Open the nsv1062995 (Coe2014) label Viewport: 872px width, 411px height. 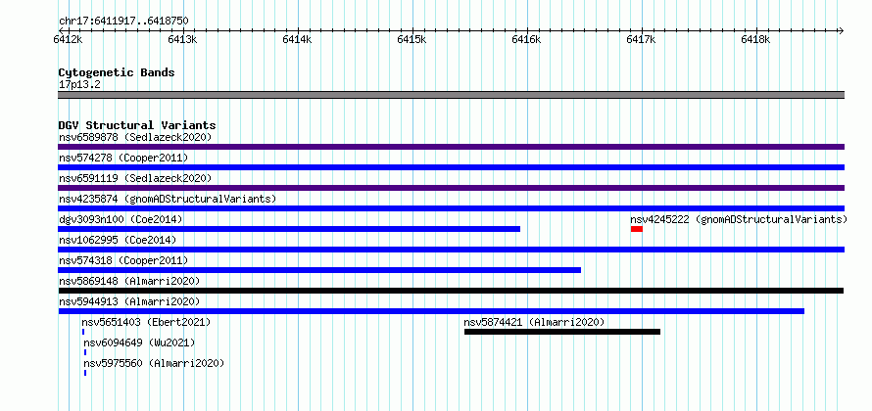118,240
